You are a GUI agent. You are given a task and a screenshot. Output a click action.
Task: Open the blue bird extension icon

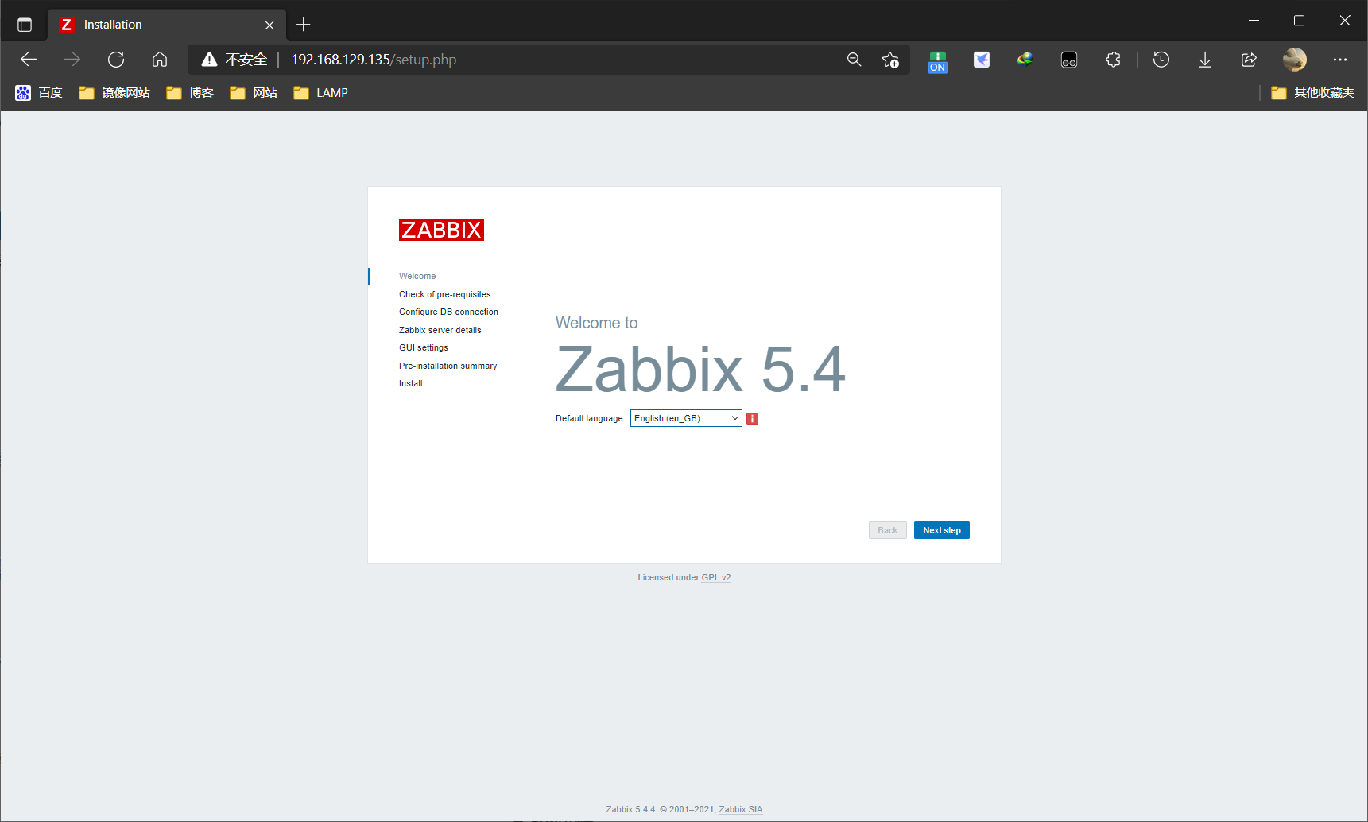[x=982, y=60]
